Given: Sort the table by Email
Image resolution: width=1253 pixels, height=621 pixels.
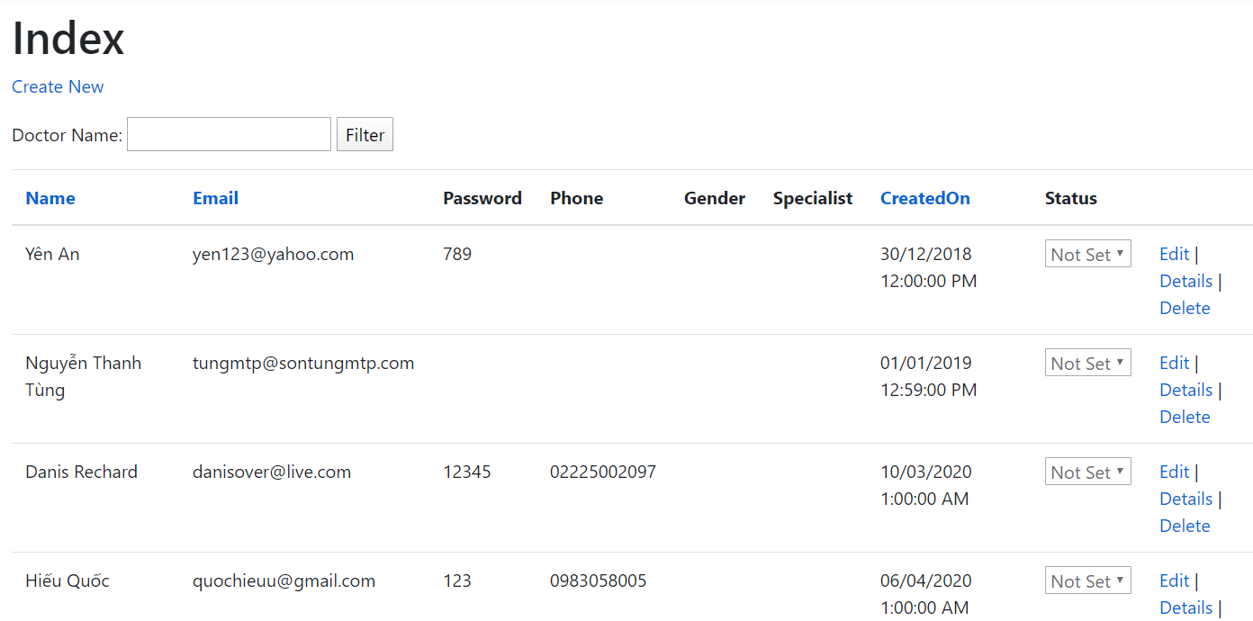Looking at the screenshot, I should 215,198.
